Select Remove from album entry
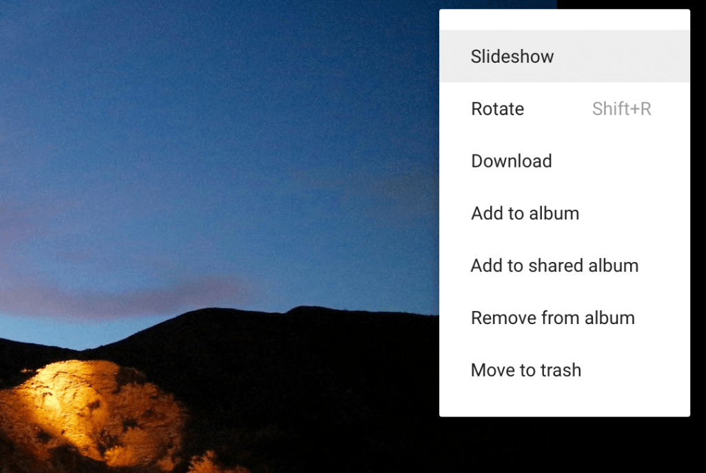This screenshot has height=473, width=706. [x=552, y=318]
